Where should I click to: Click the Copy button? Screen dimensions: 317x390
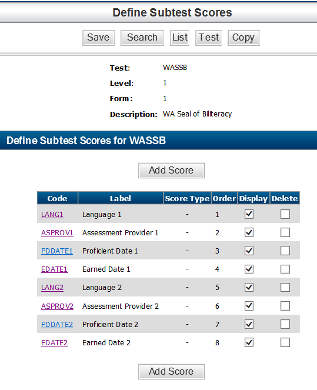(243, 38)
